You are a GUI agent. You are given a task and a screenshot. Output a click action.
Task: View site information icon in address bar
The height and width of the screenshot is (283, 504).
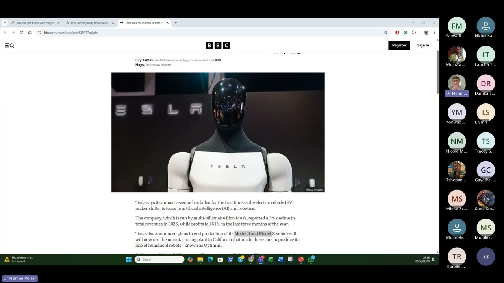[x=39, y=33]
